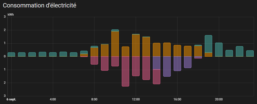Screen dimensions: 257x104
Task: Click the kWh unit label
Action: point(11,15)
